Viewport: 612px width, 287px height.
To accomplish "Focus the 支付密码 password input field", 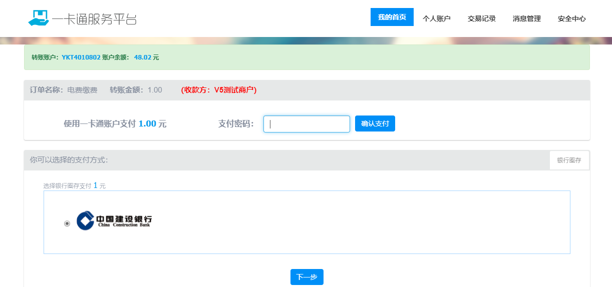I will tap(307, 124).
